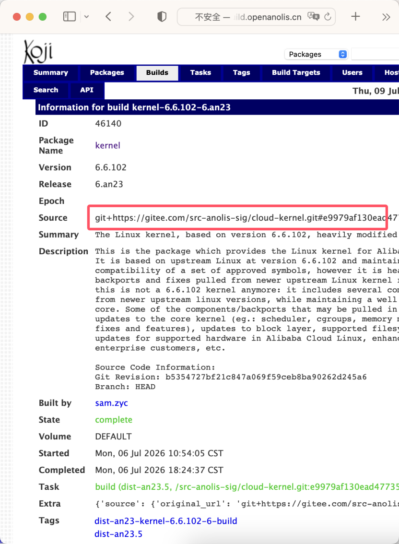Click the Branch: HEAD line

(125, 387)
